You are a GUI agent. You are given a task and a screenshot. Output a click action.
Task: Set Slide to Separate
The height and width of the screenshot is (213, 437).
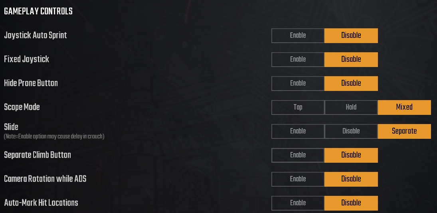pyautogui.click(x=404, y=131)
